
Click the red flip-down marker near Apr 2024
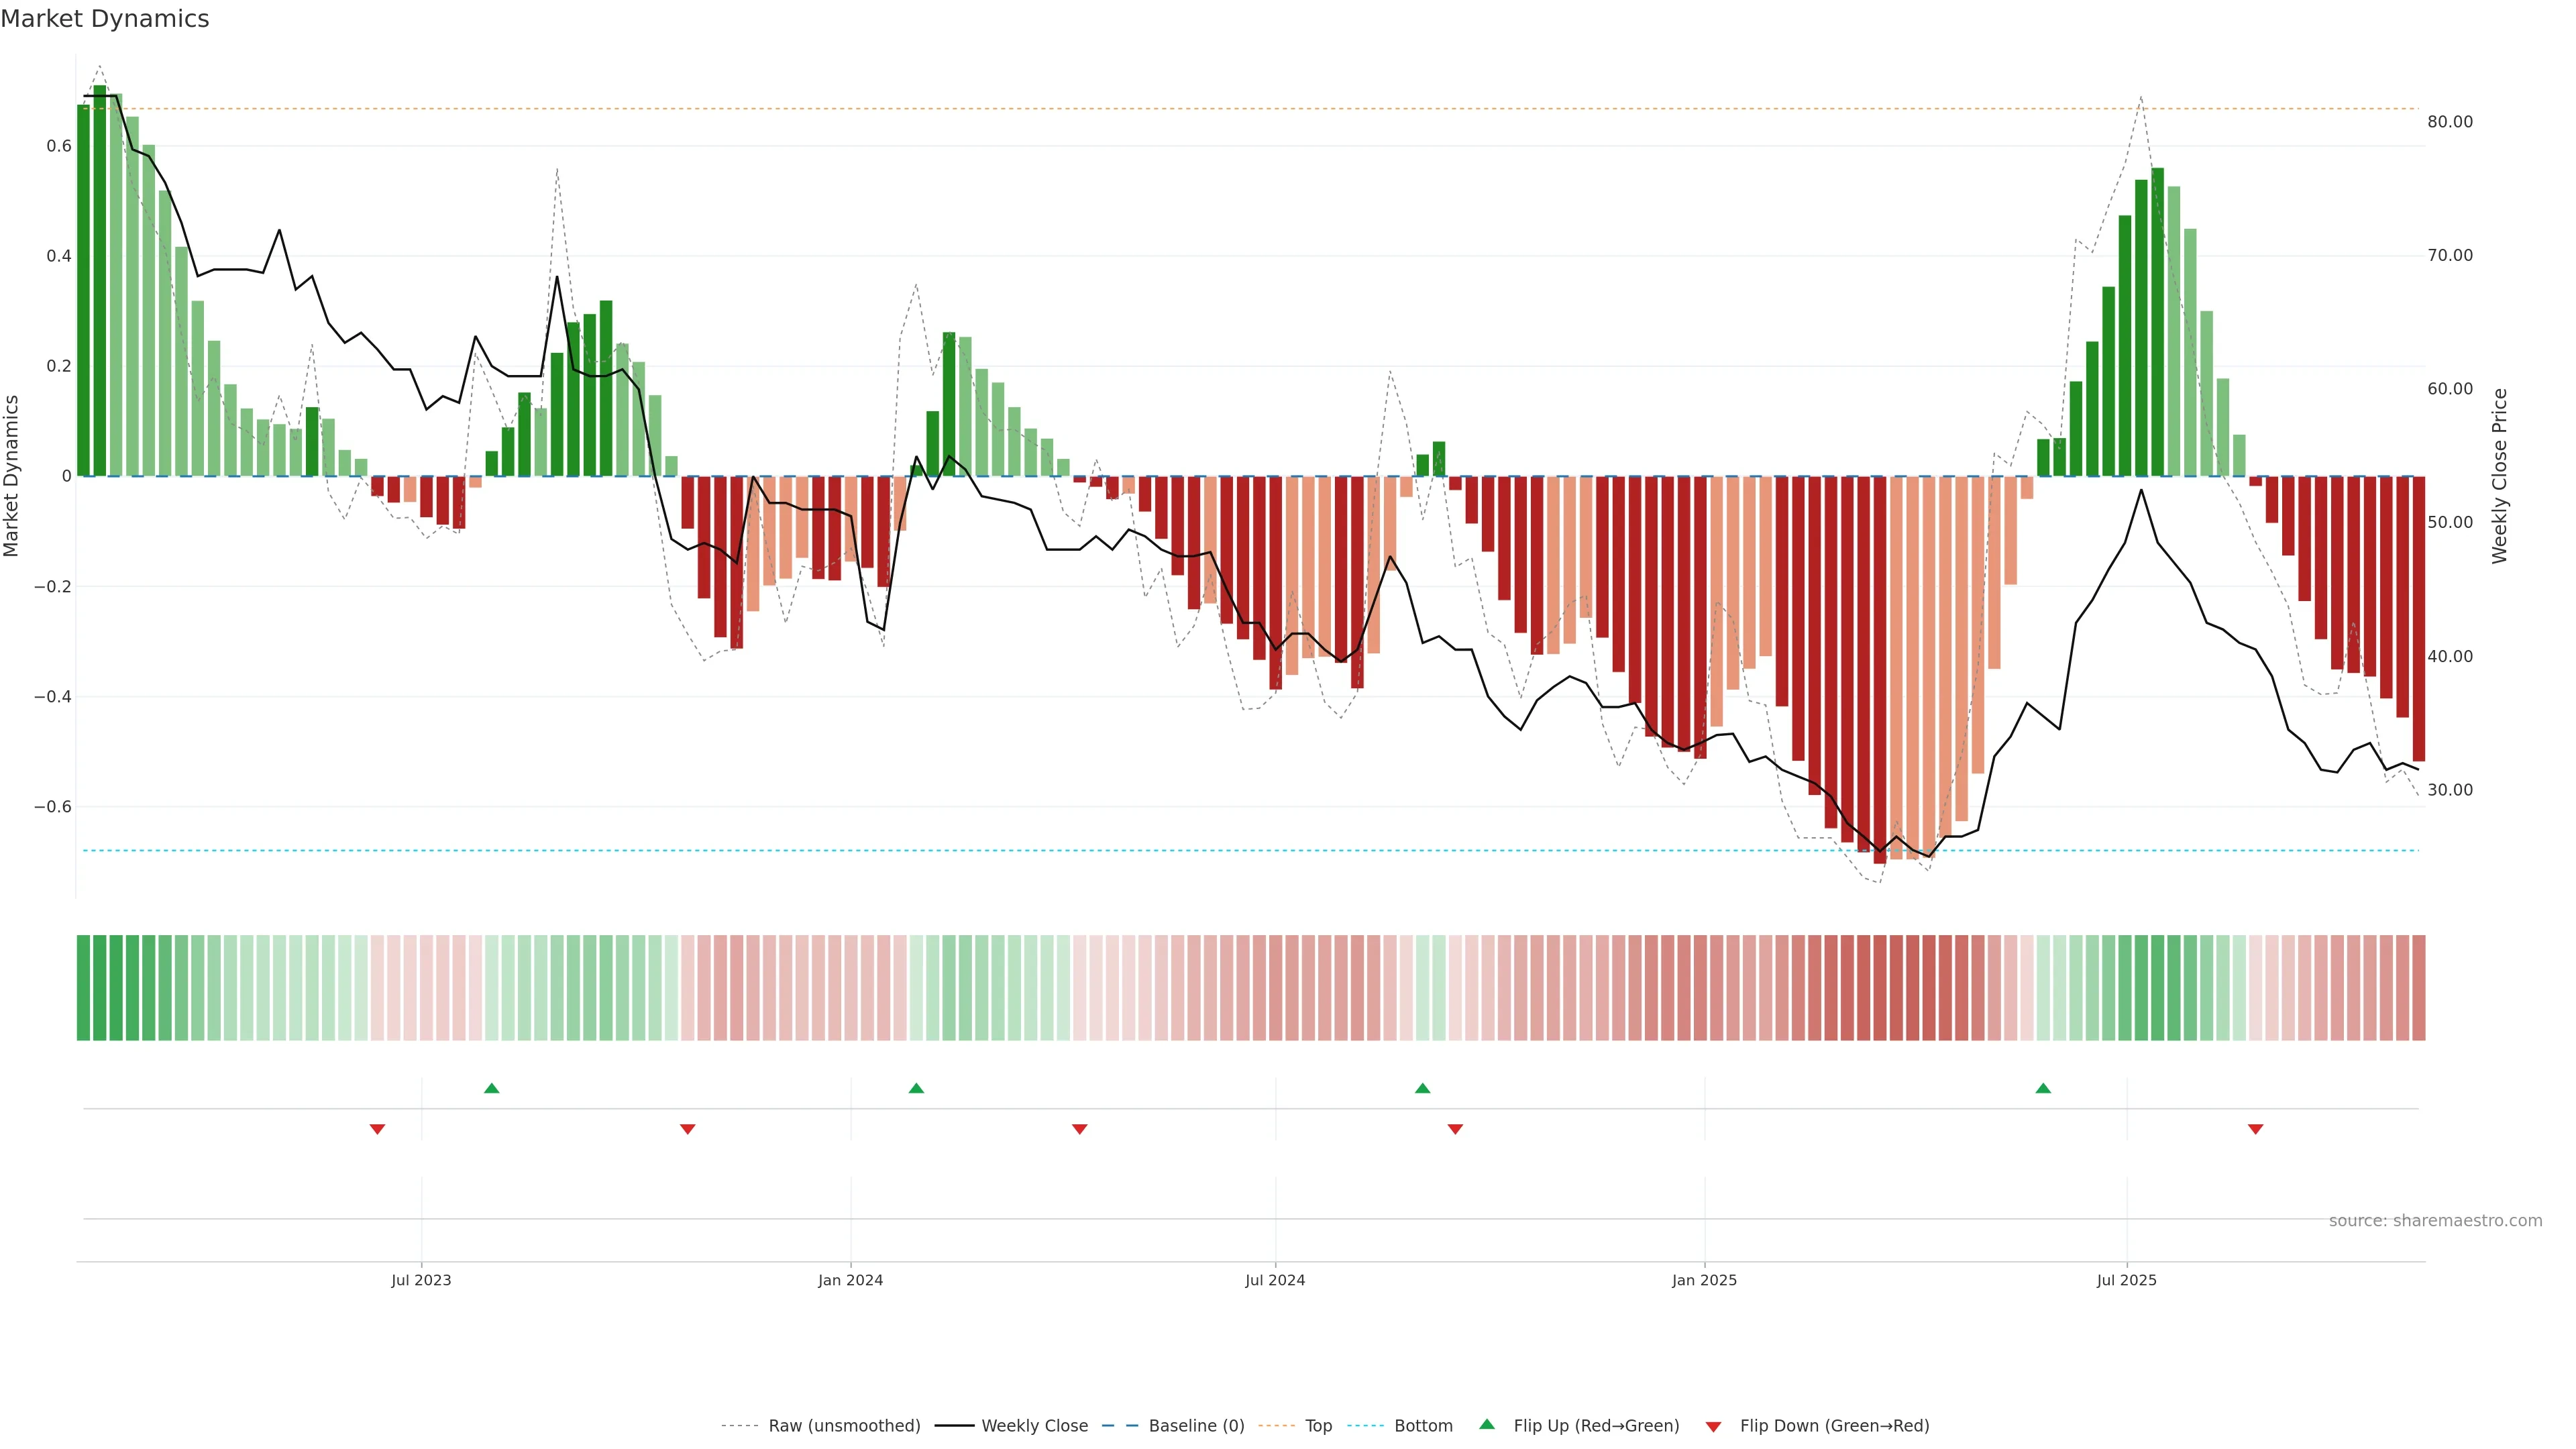tap(1079, 1129)
